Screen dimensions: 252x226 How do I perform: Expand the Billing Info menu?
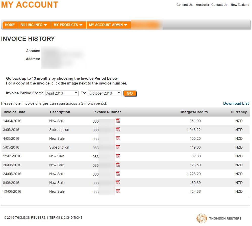coord(34,25)
